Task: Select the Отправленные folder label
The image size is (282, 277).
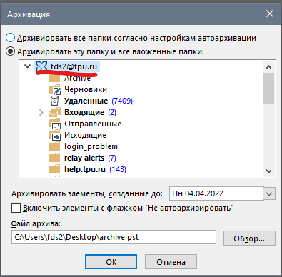Action: click(x=93, y=124)
